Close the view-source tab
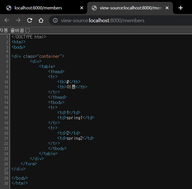 [167, 8]
